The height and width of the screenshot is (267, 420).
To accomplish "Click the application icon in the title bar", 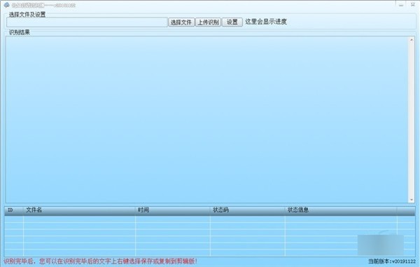I will click(x=6, y=5).
